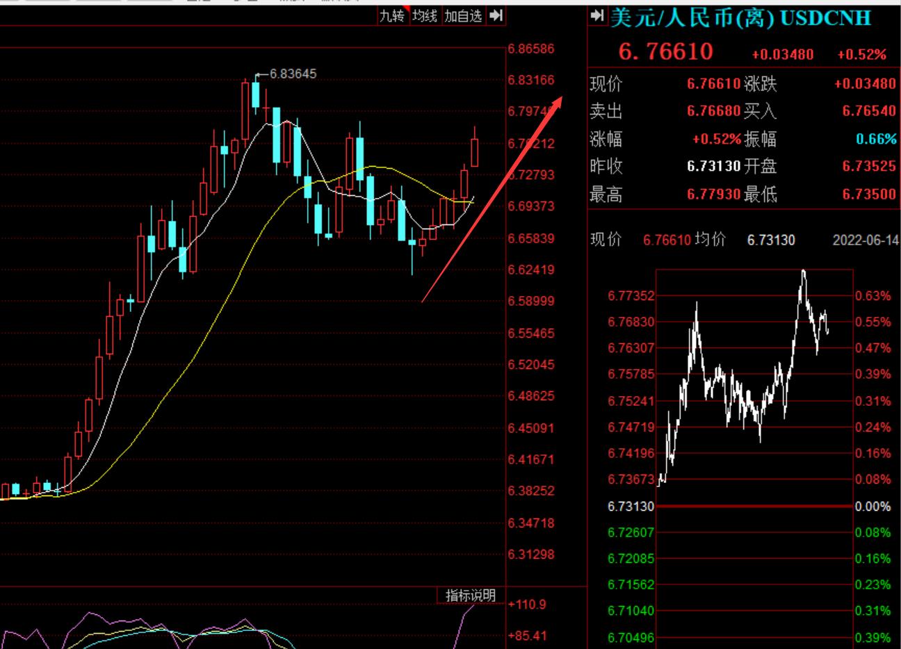This screenshot has height=649, width=901.
Task: Click the 买入 price 6.76540
Action: [x=870, y=111]
